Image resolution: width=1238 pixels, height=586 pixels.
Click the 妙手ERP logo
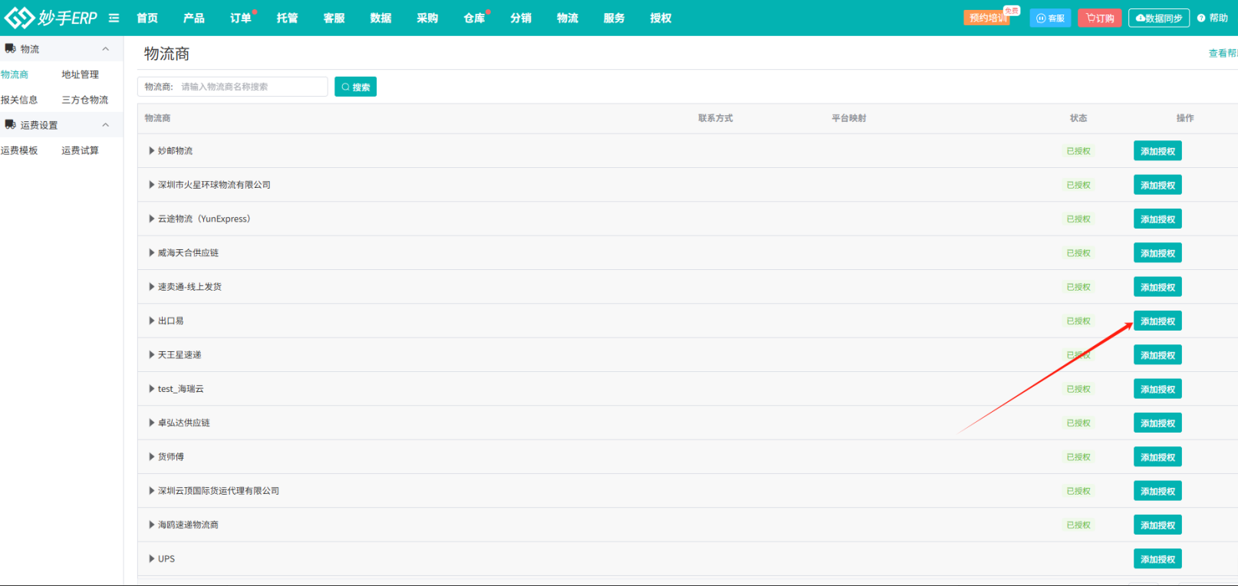51,18
